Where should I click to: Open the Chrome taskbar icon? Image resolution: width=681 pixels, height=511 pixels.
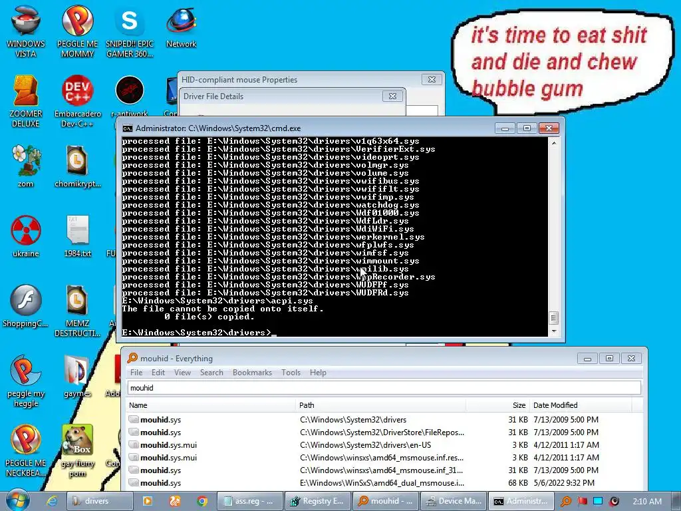click(202, 501)
